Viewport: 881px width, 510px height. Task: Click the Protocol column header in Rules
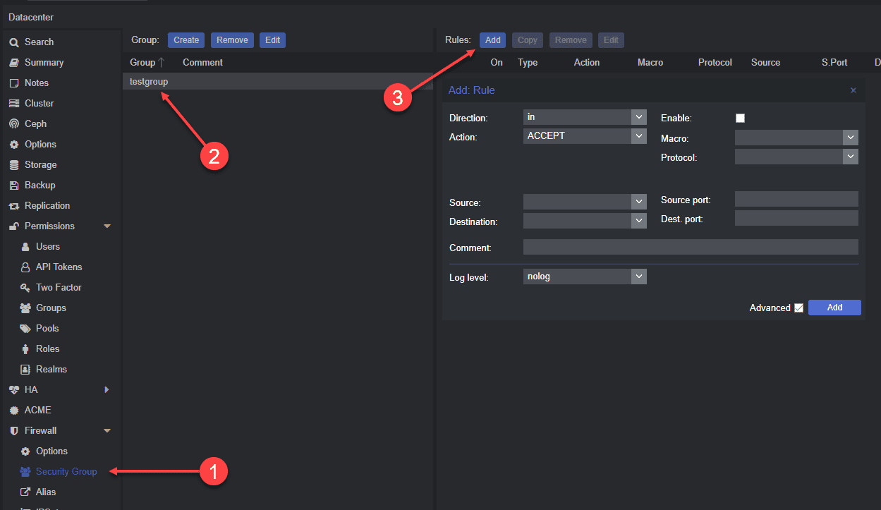tap(715, 63)
